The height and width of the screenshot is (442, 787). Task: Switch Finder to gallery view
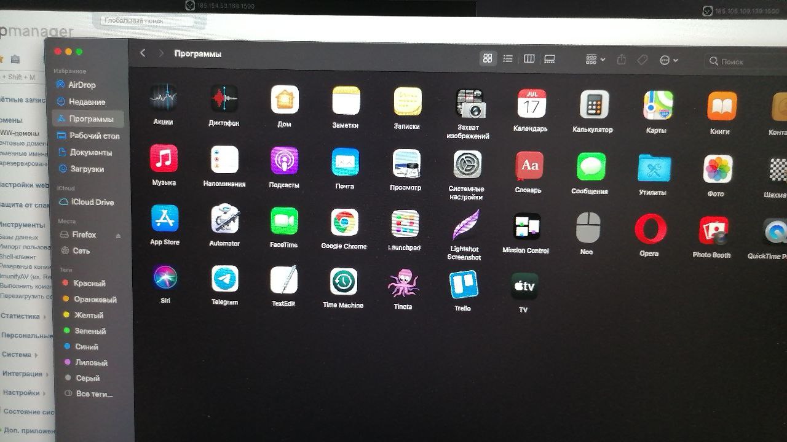550,59
